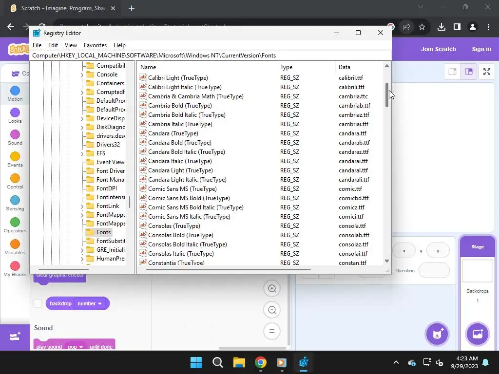Click the Type column header
The height and width of the screenshot is (374, 499).
pos(306,67)
